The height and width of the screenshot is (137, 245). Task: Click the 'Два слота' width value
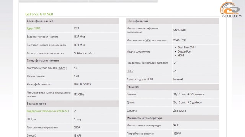(x=180, y=111)
